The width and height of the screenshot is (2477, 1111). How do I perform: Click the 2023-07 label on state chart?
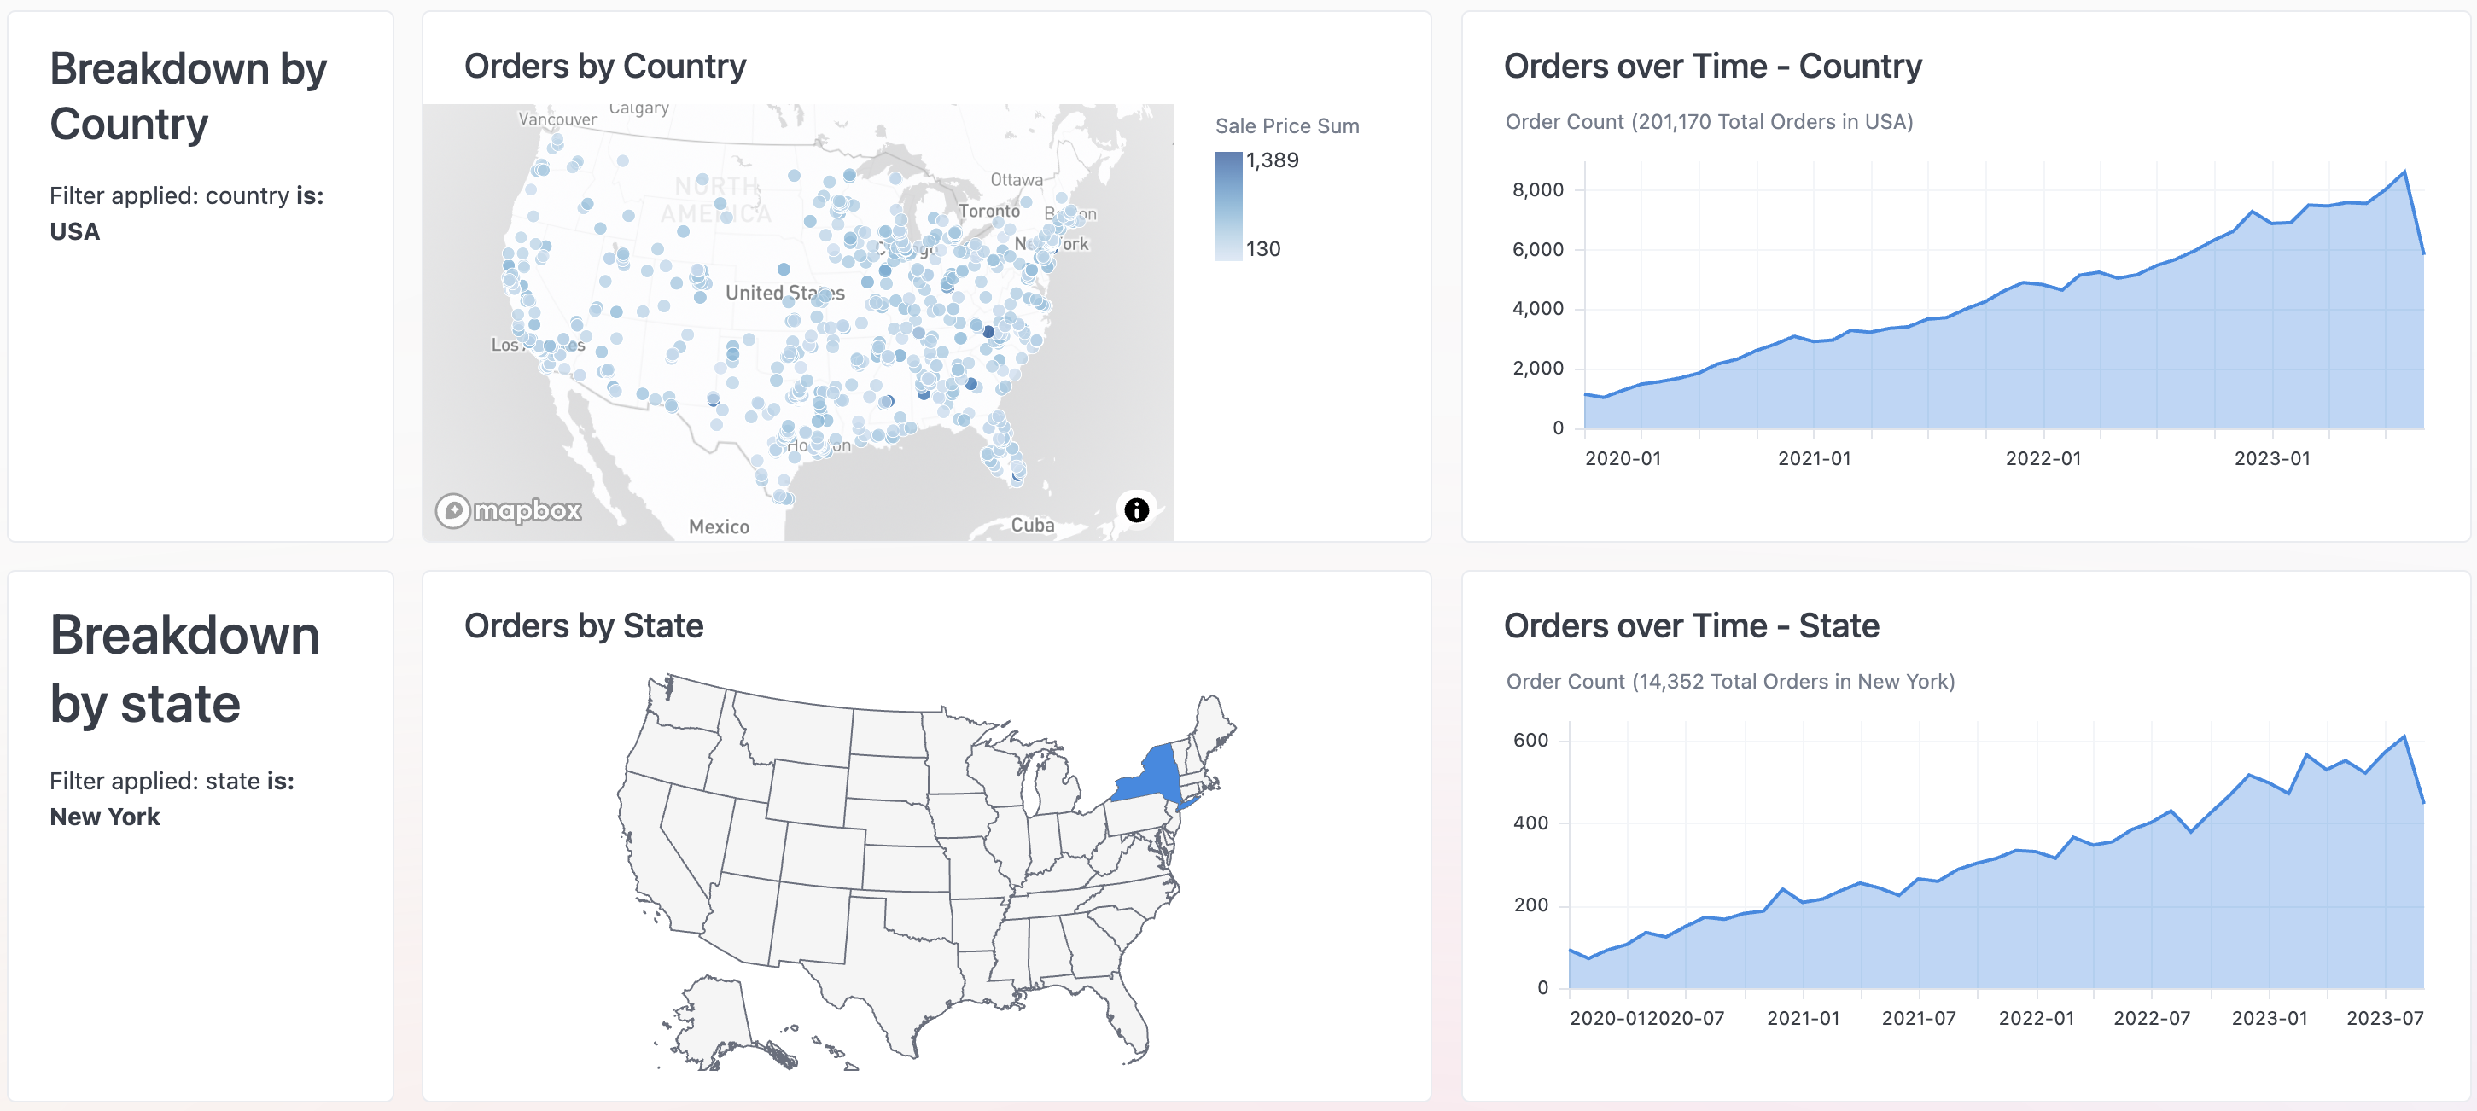[2384, 1018]
